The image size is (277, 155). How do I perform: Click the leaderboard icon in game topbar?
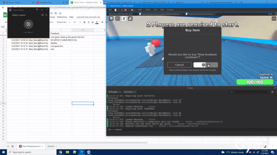[x=124, y=18]
